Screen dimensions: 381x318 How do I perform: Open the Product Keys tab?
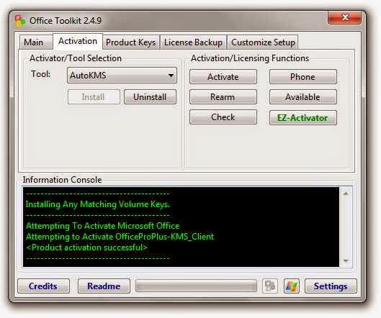click(x=131, y=42)
